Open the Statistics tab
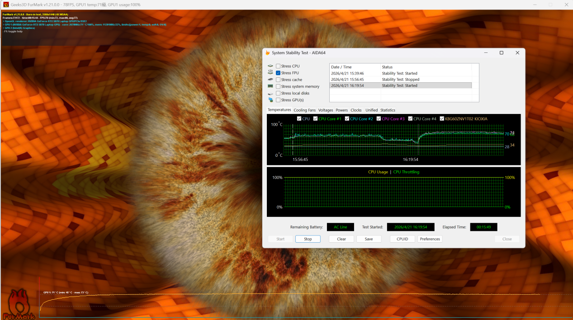 pos(387,110)
